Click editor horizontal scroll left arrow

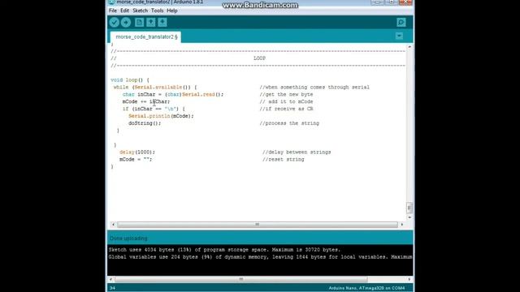tap(113, 225)
